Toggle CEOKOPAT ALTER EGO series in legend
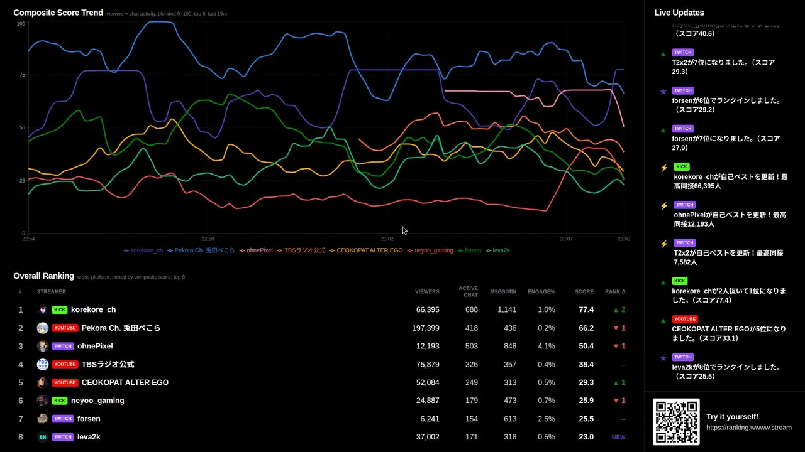Screen dimensions: 805x452 (x=366, y=250)
